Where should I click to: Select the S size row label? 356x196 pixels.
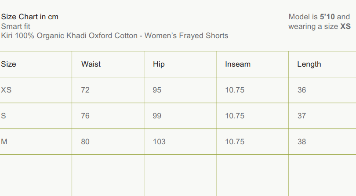click(4, 116)
